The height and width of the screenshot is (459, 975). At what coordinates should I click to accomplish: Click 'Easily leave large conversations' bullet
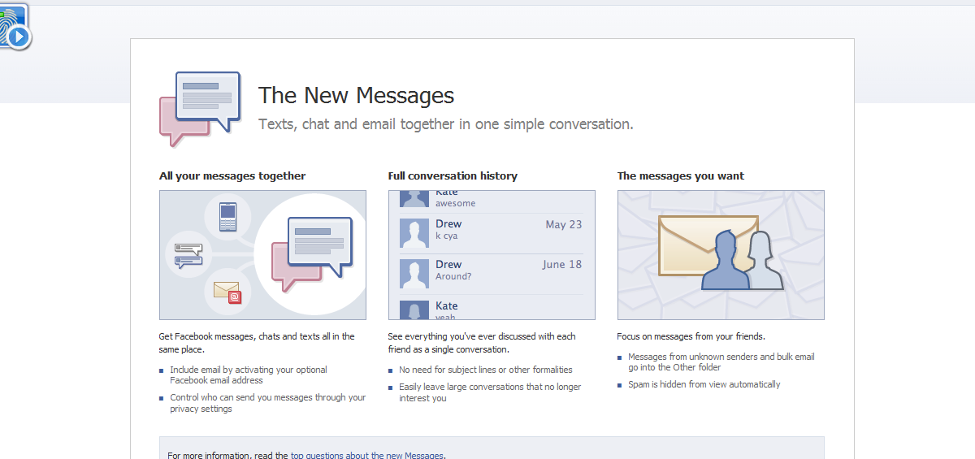tap(490, 392)
